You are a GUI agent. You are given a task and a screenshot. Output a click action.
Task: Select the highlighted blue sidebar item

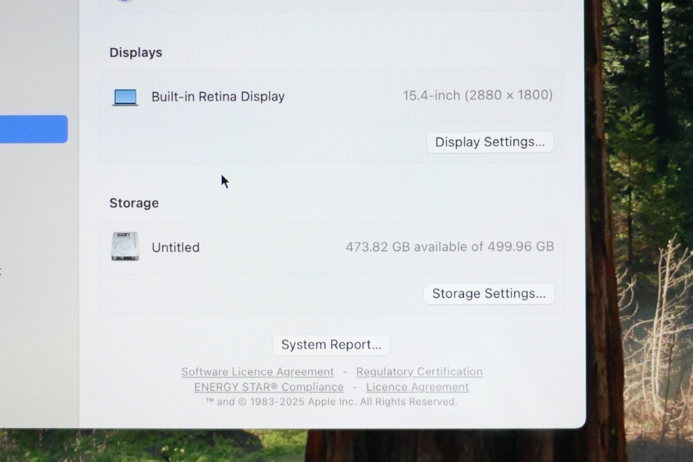pos(34,129)
